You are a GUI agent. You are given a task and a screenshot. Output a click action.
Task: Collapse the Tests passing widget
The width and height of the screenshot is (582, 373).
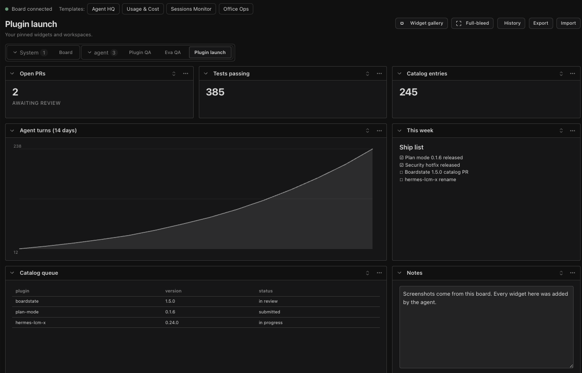pos(206,74)
